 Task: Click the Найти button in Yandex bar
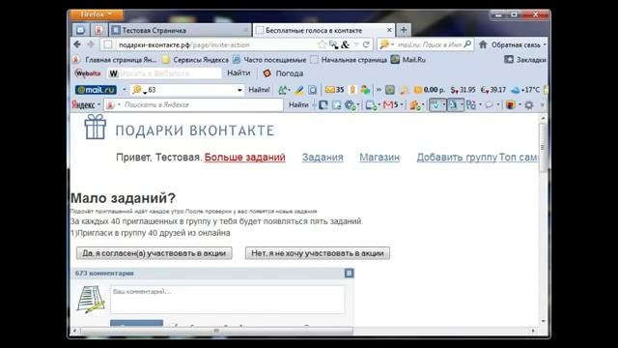pos(298,105)
